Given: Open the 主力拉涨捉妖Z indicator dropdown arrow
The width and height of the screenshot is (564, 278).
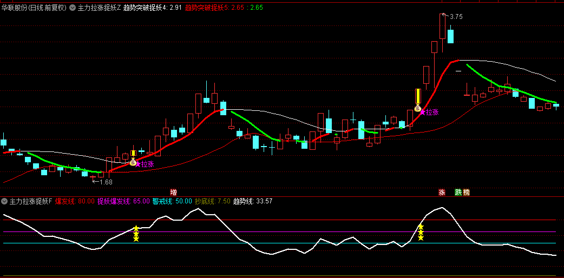Looking at the screenshot, I should point(73,7).
